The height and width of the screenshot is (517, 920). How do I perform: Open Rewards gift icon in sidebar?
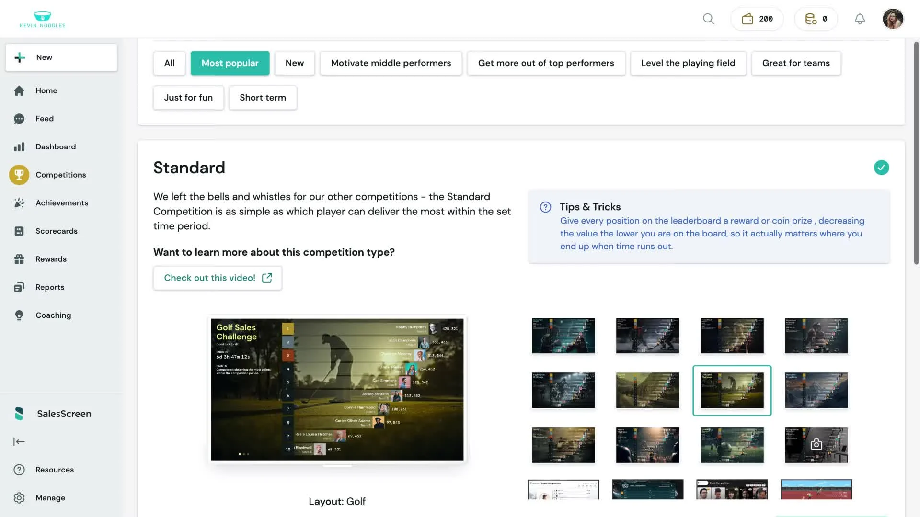tap(19, 259)
